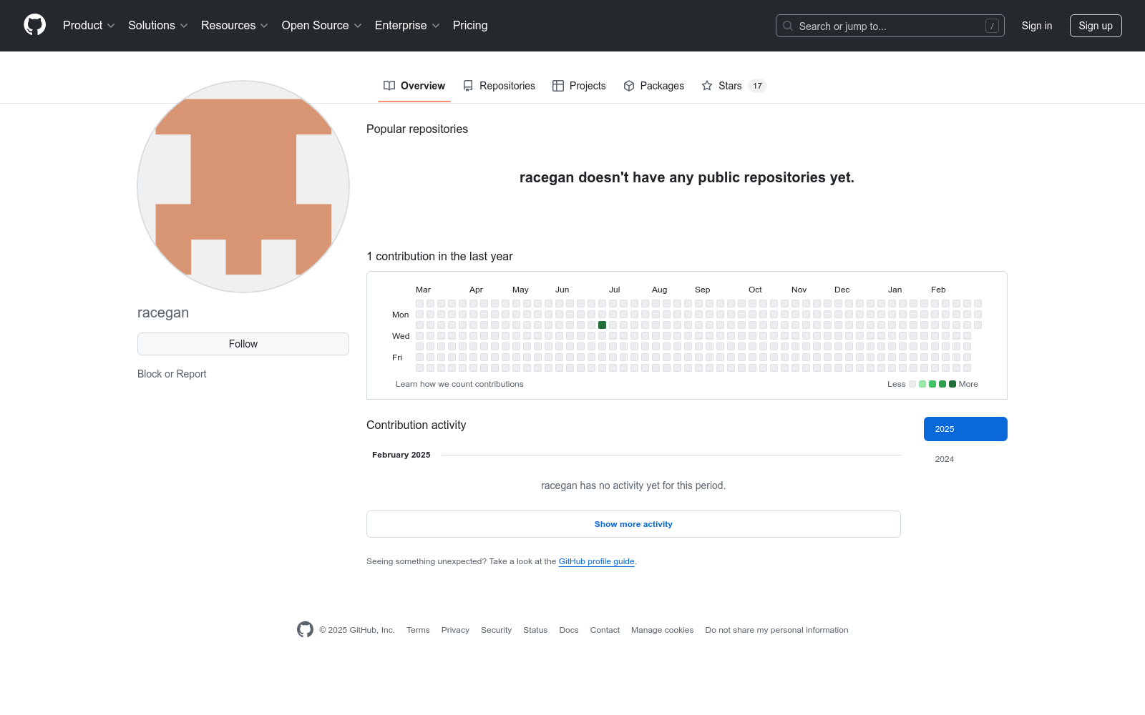Click the dark green contribution square
Viewport: 1145px width, 715px height.
point(603,325)
